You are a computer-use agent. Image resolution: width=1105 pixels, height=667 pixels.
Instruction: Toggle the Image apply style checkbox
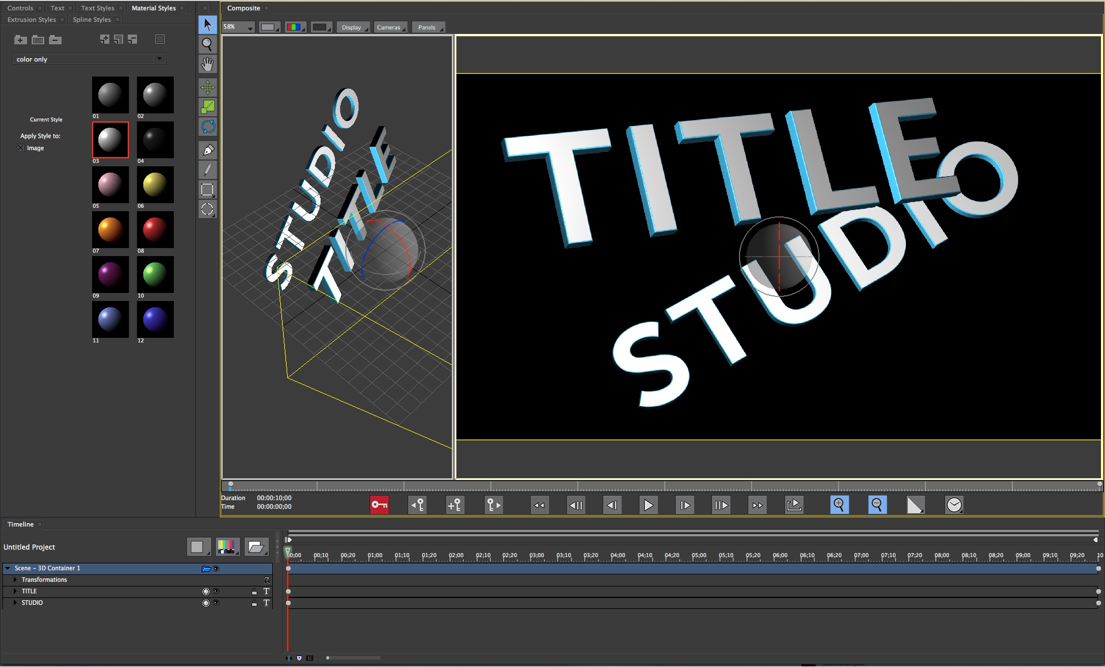coord(21,148)
